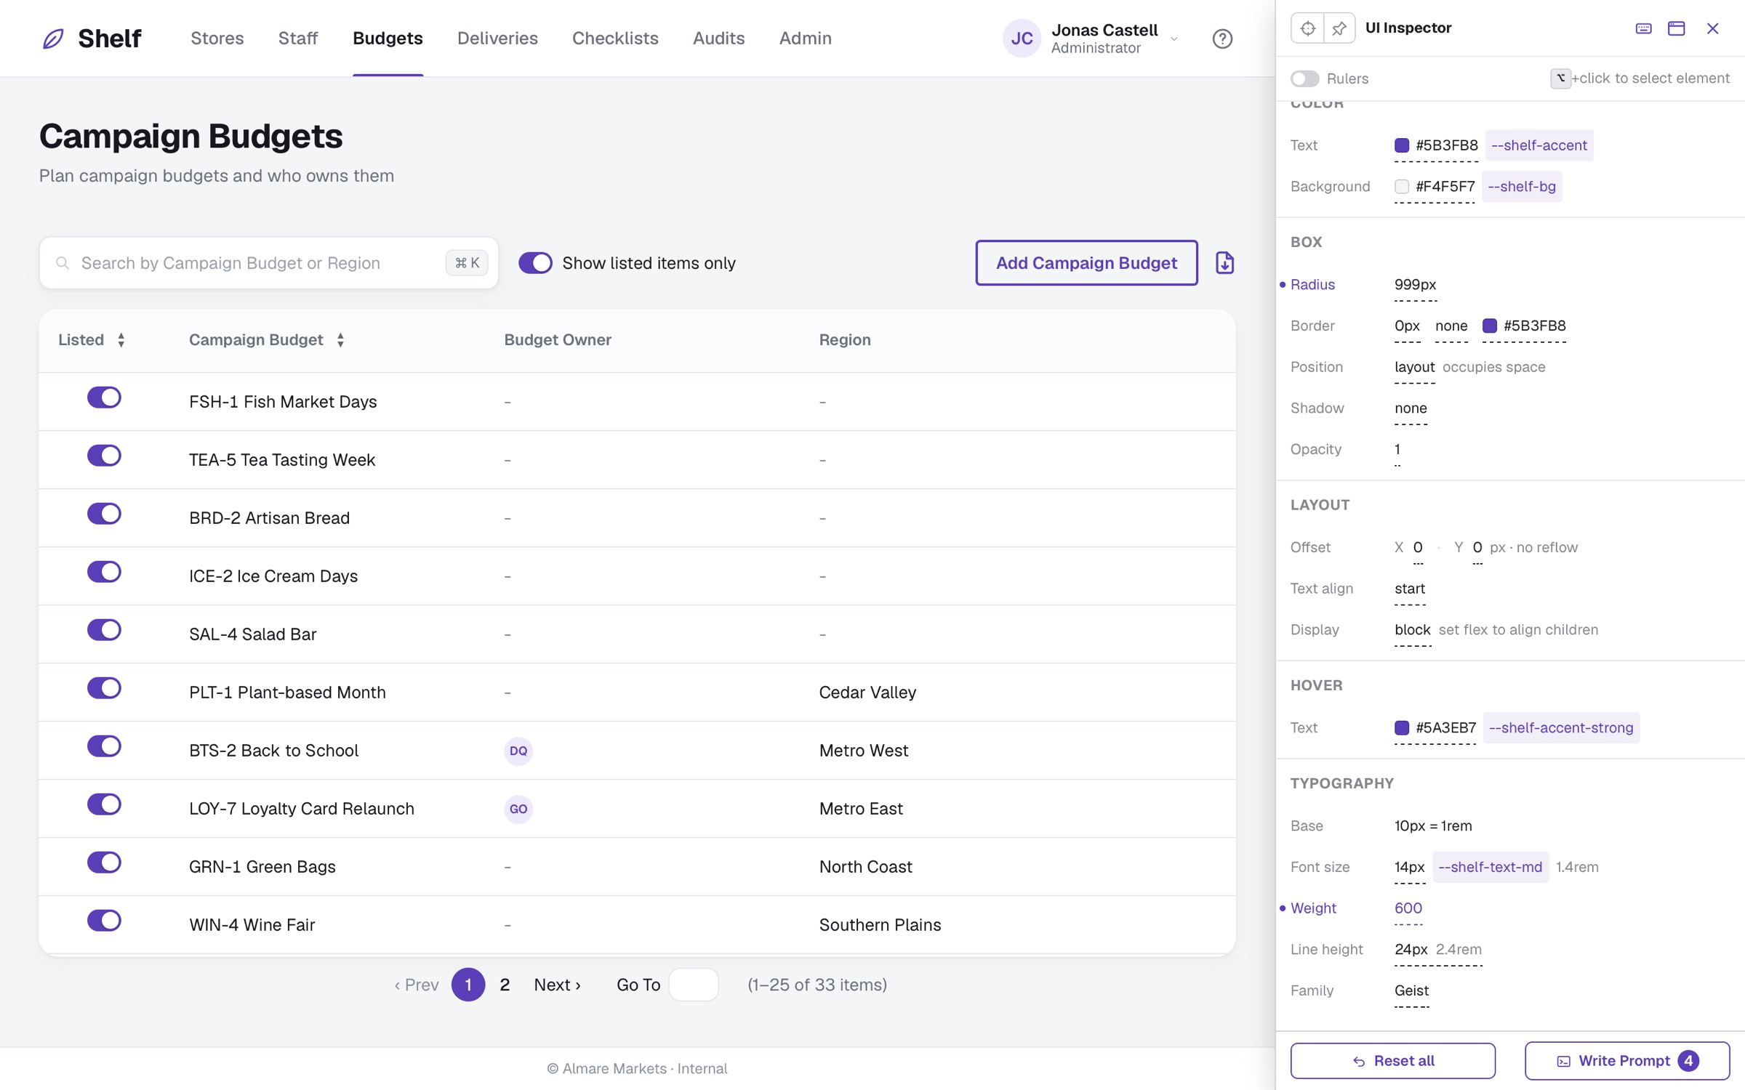Viewport: 1745px width, 1090px height.
Task: Click the JC user avatar
Action: (x=1022, y=39)
